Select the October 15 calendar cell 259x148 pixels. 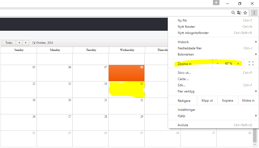pyautogui.click(x=127, y=90)
